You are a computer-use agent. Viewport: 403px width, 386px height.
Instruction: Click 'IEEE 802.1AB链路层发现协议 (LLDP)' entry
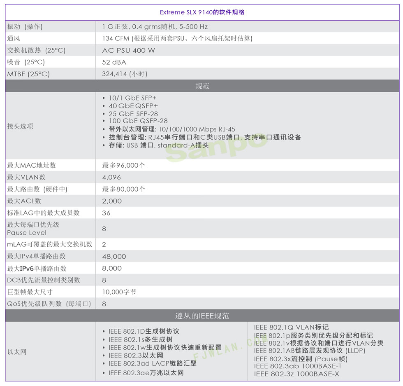coord(309,351)
